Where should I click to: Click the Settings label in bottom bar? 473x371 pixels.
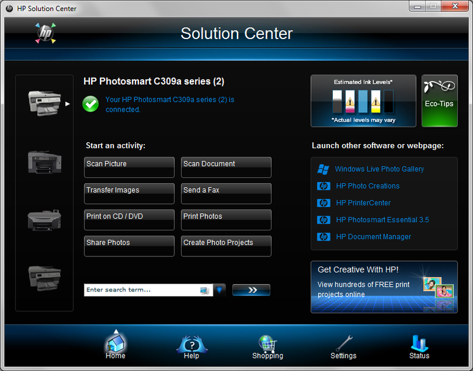click(x=344, y=356)
